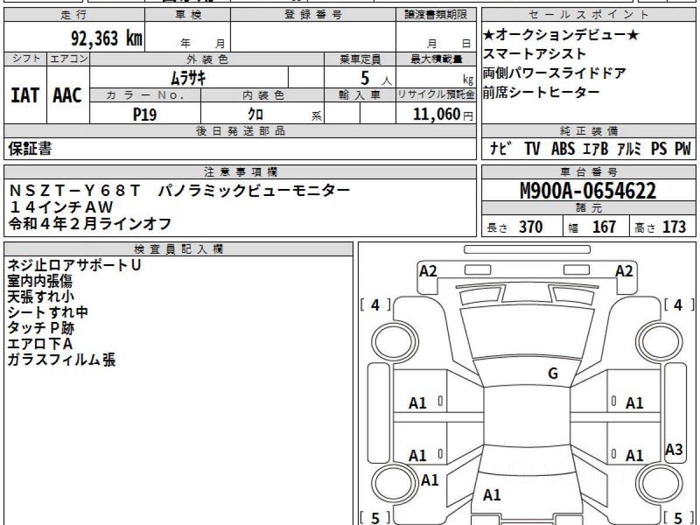Select the NSZT-Y68T パノラミックビューモニター line

tap(180, 191)
